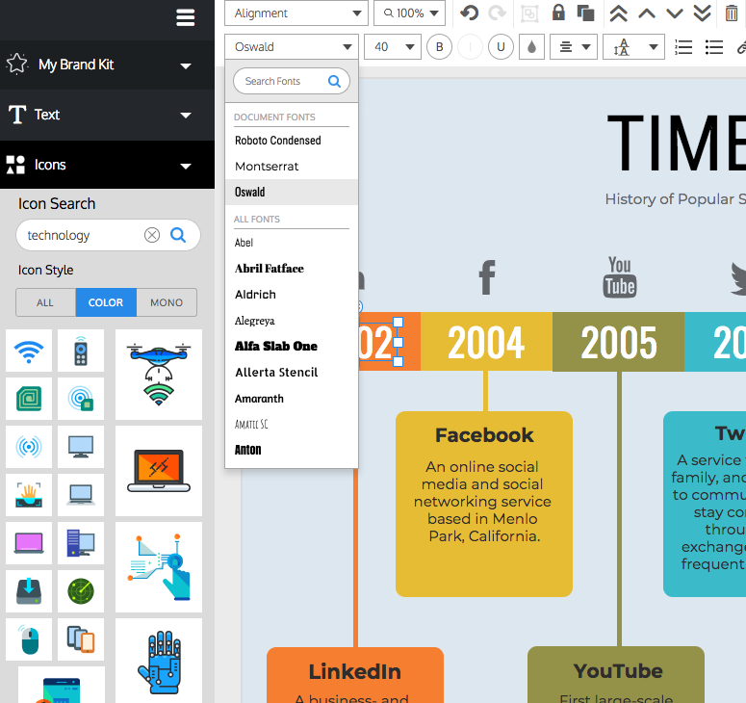
Task: Select the pink-screen laptop icon
Action: coord(29,543)
